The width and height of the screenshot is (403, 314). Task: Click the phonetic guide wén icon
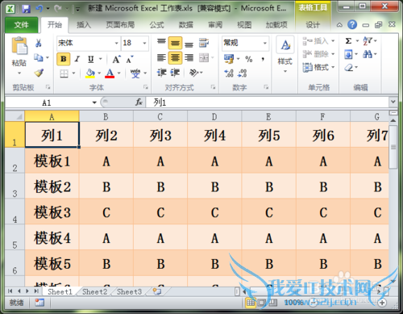pos(135,73)
